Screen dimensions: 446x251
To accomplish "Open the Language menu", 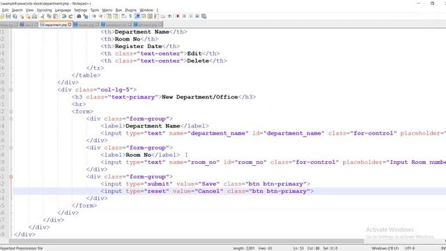I will click(63, 10).
